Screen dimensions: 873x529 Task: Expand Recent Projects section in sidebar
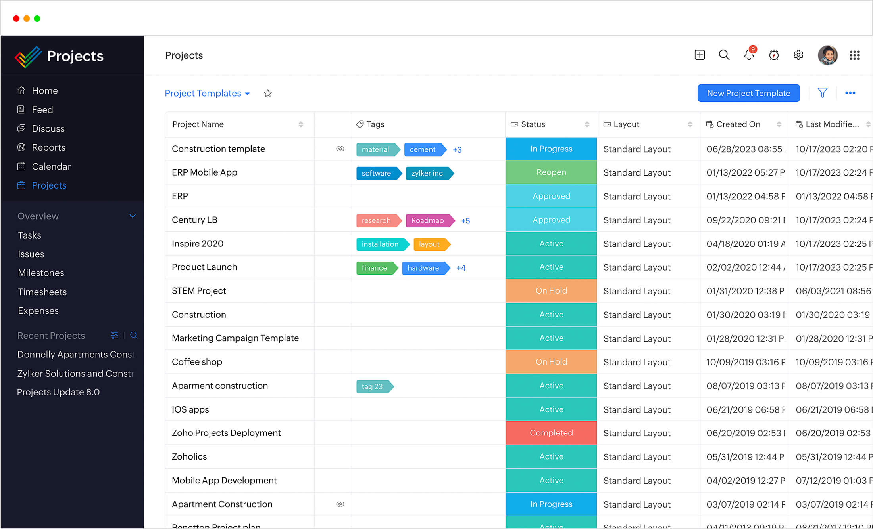pyautogui.click(x=51, y=336)
